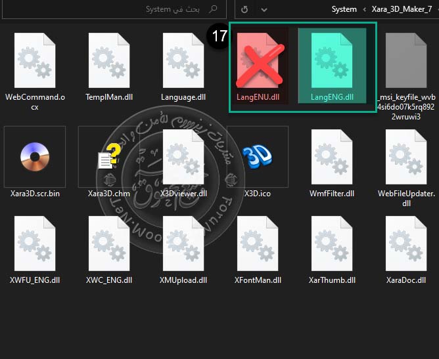Click the file name WebCommand.ocx
This screenshot has width=439, height=359.
pyautogui.click(x=35, y=102)
